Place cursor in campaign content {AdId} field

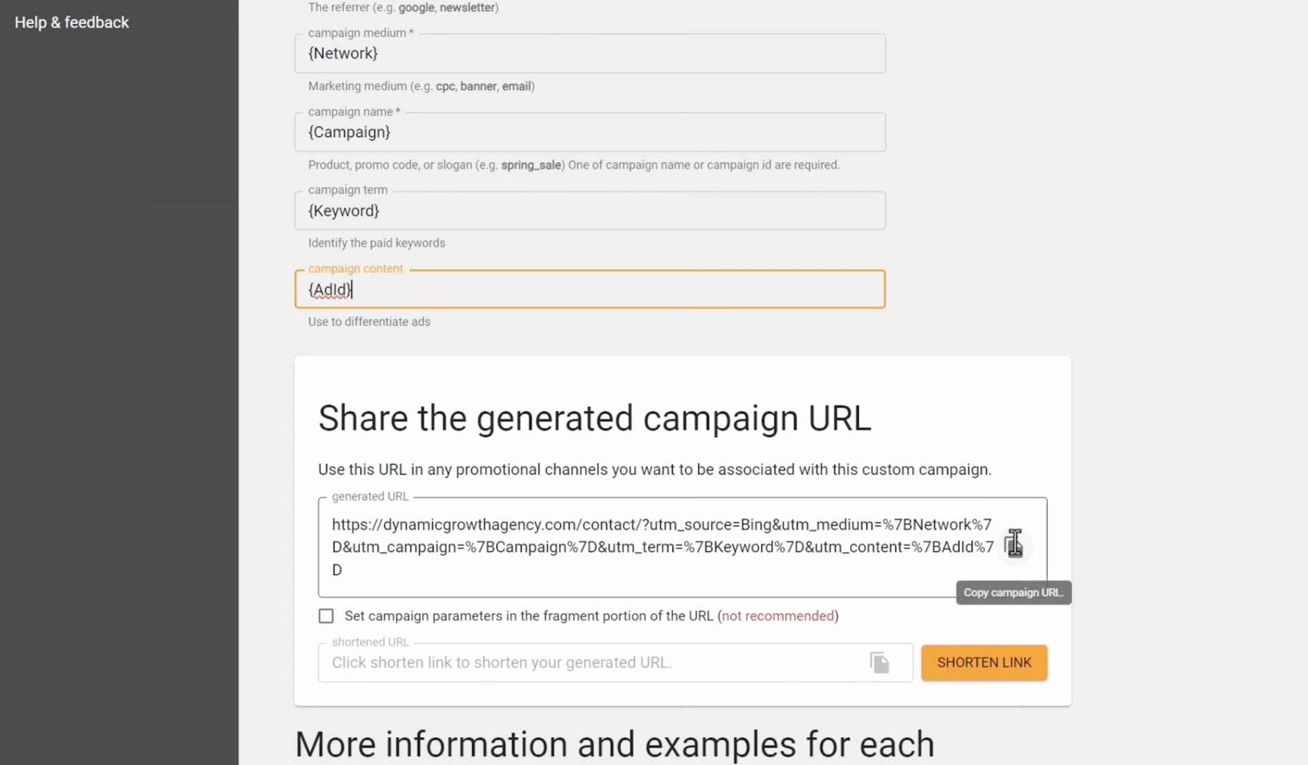[x=590, y=289]
